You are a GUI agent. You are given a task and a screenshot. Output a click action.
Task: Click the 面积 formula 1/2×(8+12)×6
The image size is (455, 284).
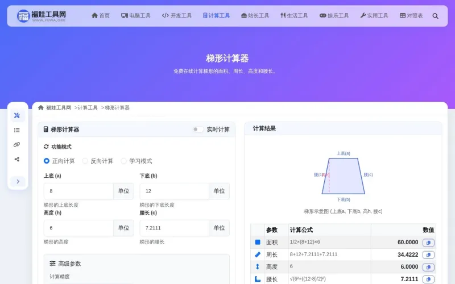point(305,242)
